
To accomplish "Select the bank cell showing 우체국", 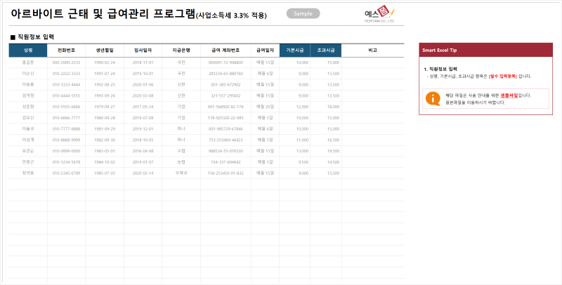I will click(x=181, y=173).
